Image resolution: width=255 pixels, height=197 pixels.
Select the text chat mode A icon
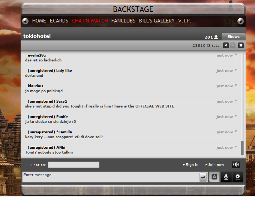214,177
